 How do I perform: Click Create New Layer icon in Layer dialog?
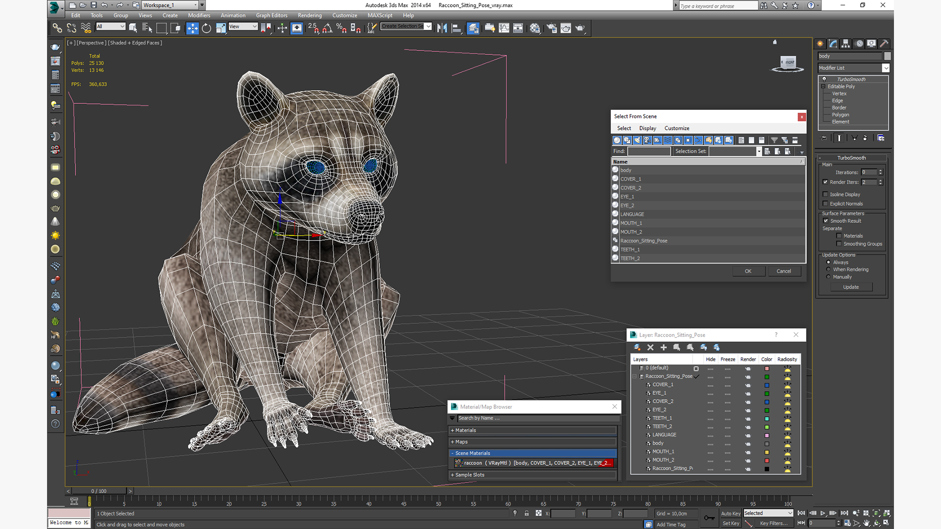point(637,347)
